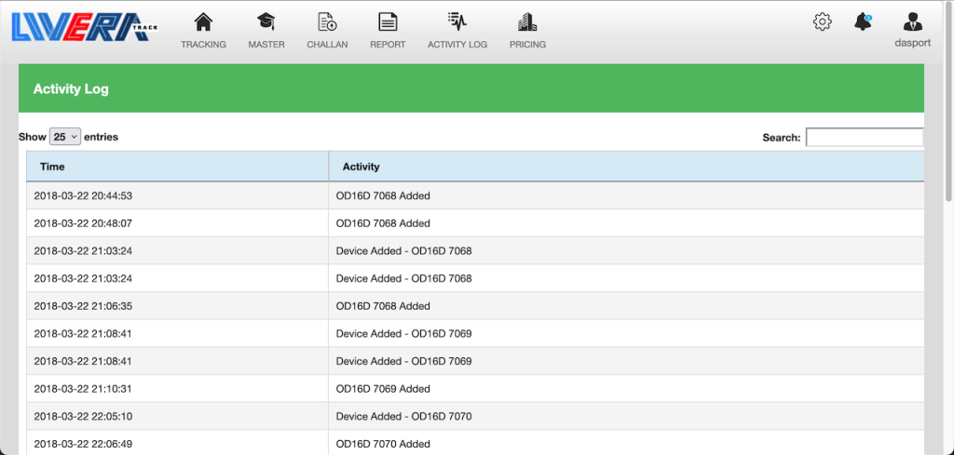Go to the TRACKING menu label
The image size is (954, 455).
203,45
